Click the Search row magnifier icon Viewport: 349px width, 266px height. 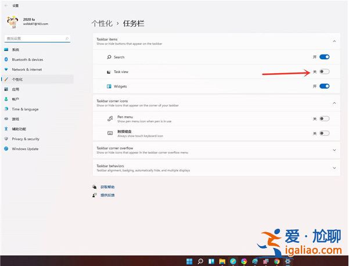[109, 57]
